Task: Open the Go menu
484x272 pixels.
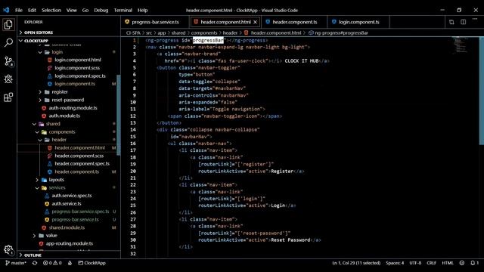Action: (x=85, y=10)
